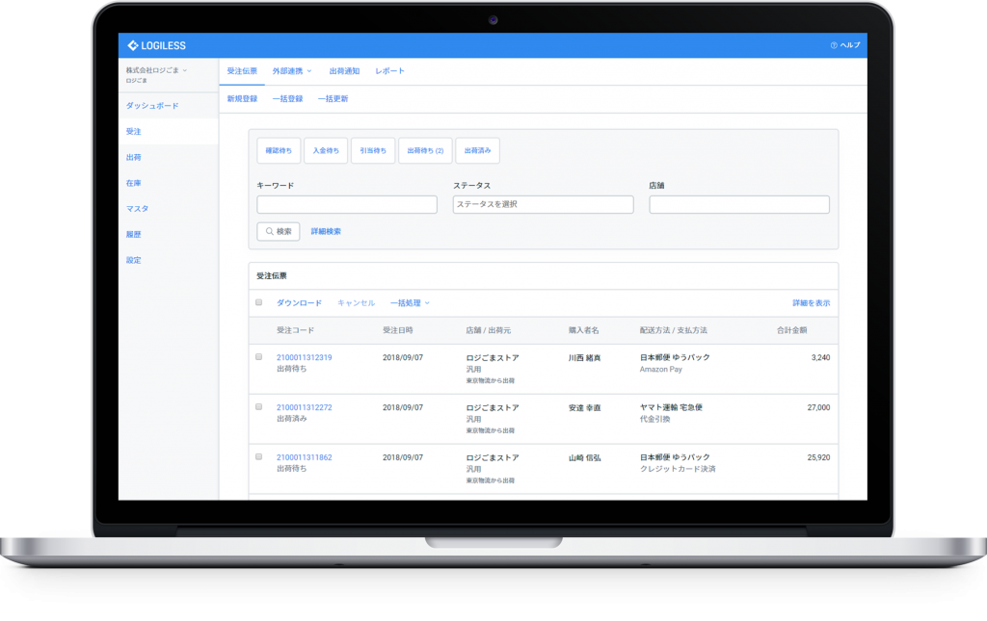
Task: Open マスタ in the sidebar
Action: pos(137,209)
